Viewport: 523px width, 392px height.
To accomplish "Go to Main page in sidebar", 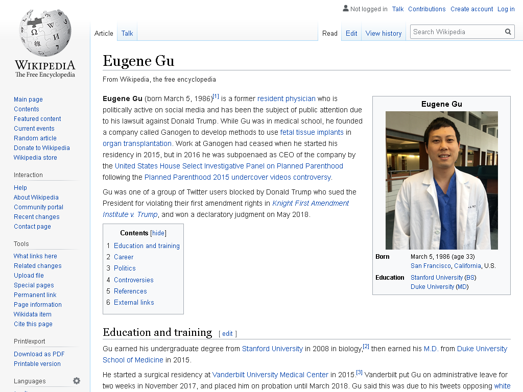I will point(29,100).
